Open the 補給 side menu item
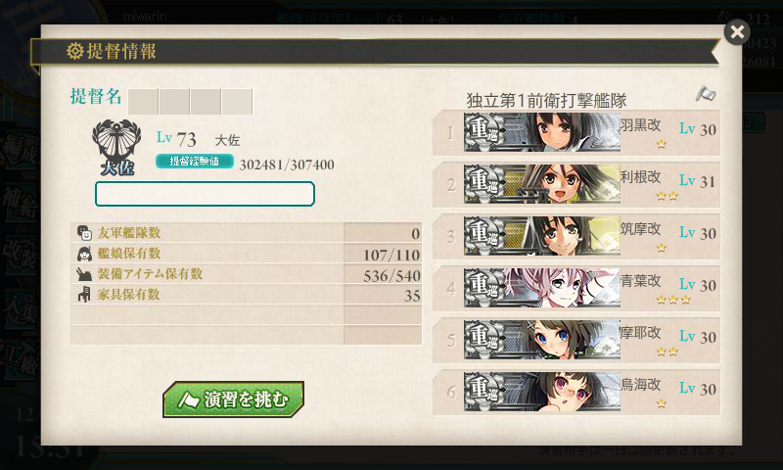 pyautogui.click(x=20, y=202)
